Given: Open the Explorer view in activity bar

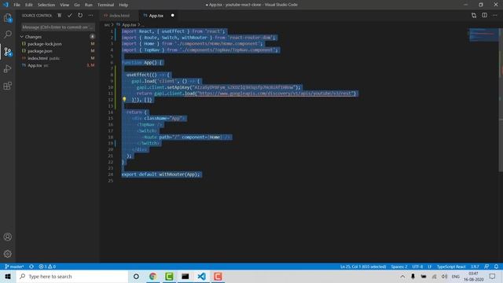Looking at the screenshot, I should click(8, 17).
